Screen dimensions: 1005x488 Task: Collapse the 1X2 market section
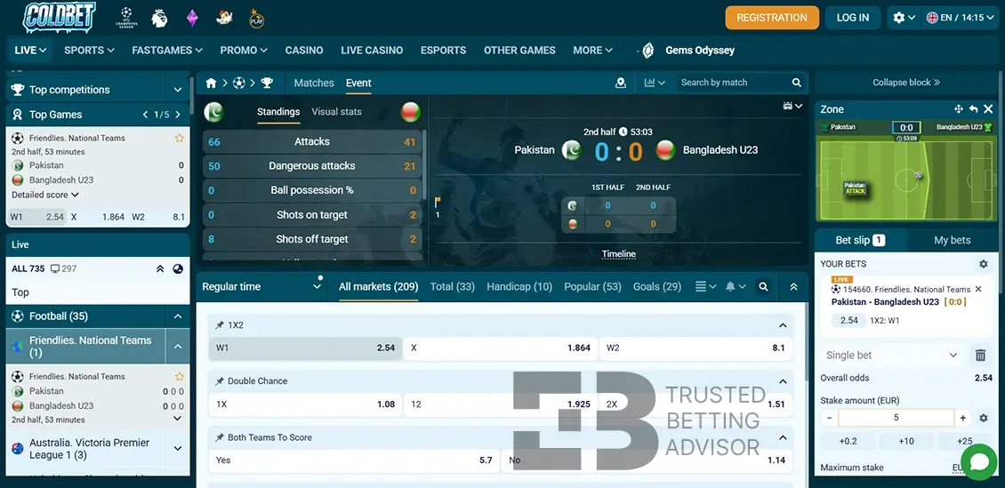(783, 325)
